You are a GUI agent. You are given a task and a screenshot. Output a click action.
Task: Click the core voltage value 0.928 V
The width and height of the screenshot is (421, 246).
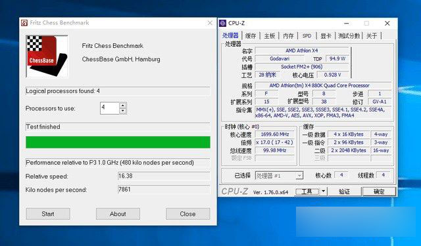[333, 75]
